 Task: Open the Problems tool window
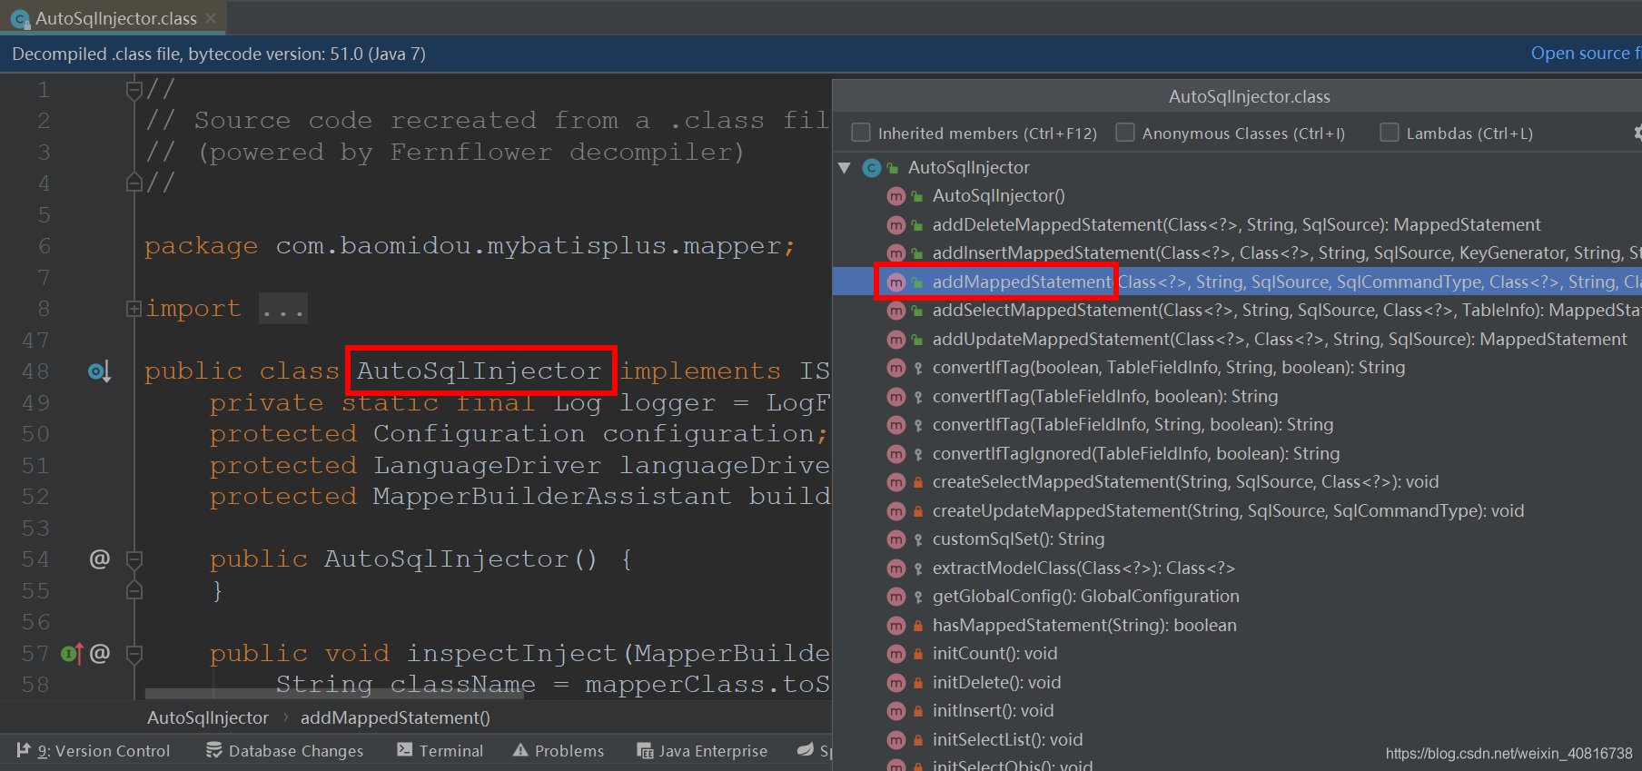tap(559, 751)
